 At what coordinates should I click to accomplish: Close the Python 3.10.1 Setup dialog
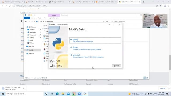[120, 25]
